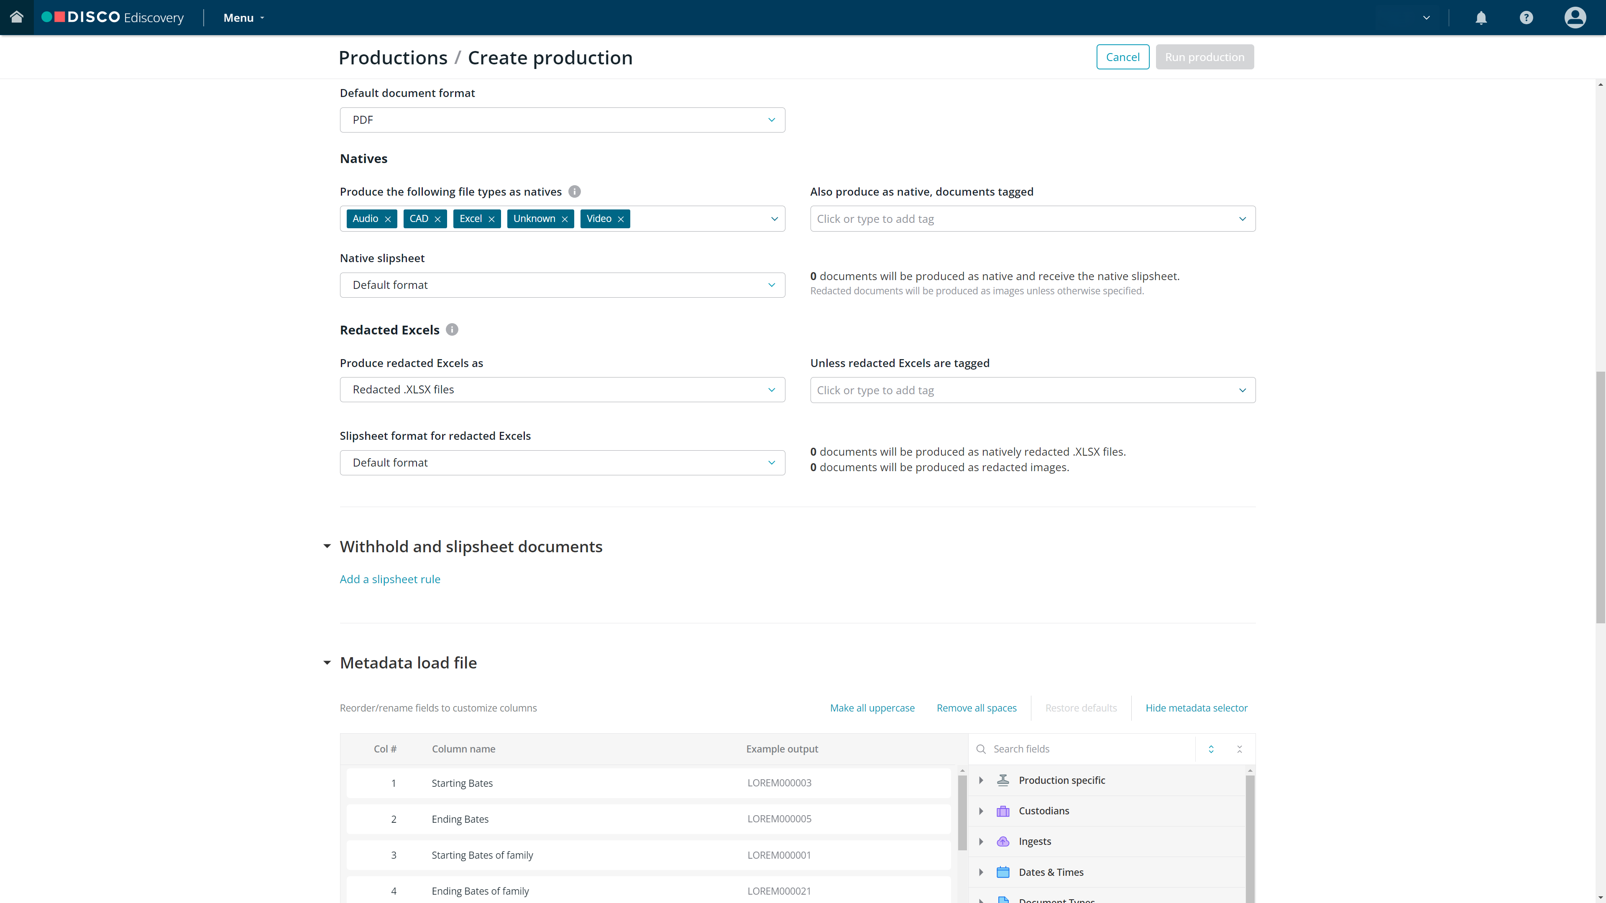Open Produce redacted Excels as dropdown
The width and height of the screenshot is (1606, 903).
tap(562, 390)
